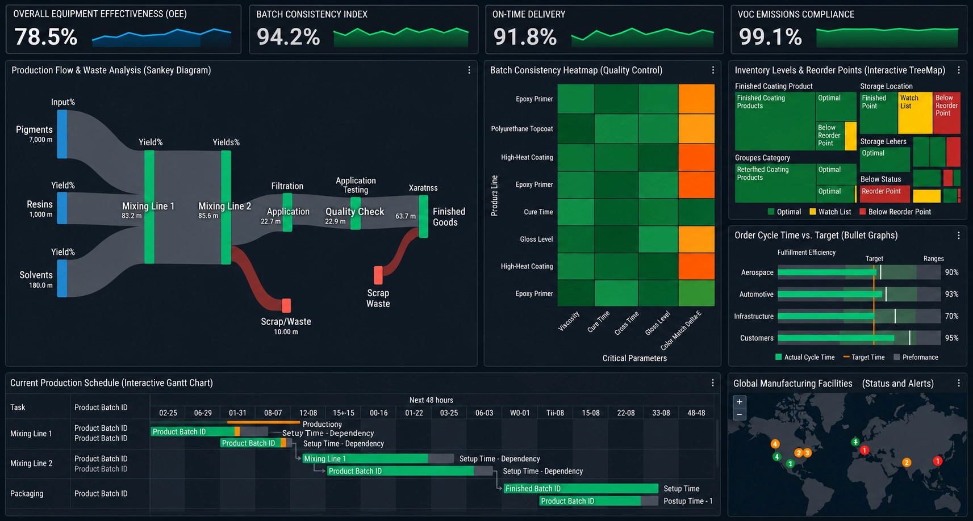Select the Mixing Line 1 Sankey node
Viewport: 973px width, 521px height.
(x=149, y=207)
